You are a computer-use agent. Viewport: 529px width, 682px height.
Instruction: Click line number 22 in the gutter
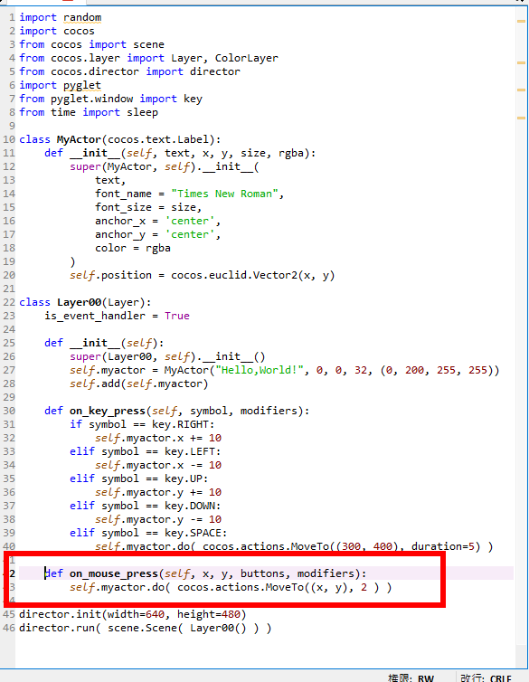9,302
